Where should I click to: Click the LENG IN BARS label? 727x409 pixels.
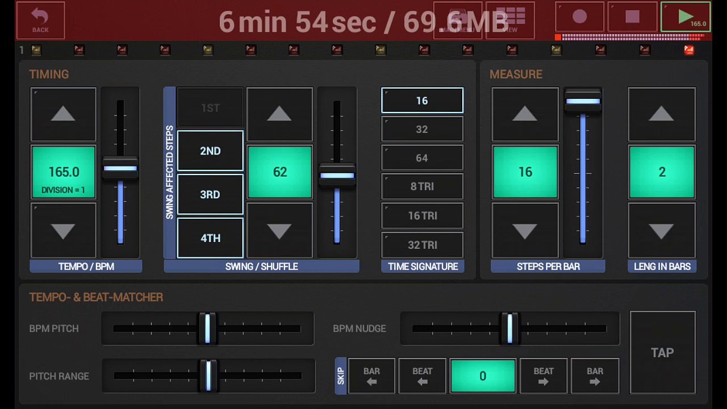662,266
